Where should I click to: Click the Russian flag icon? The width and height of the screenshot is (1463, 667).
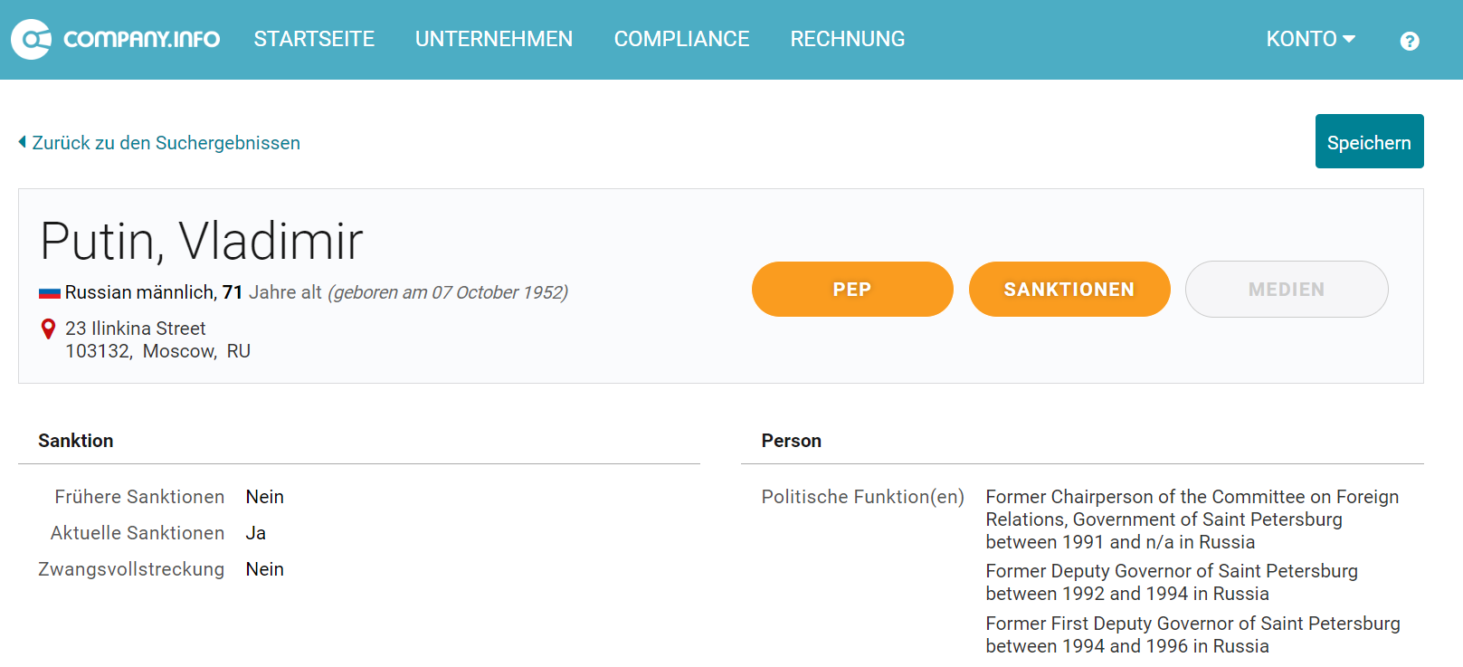pyautogui.click(x=50, y=293)
